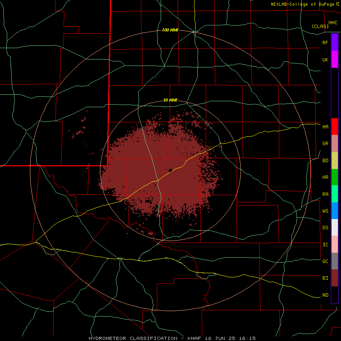341x341 pixels.
Task: Select the light pink IC ice crystals swatch
Action: pos(335,244)
